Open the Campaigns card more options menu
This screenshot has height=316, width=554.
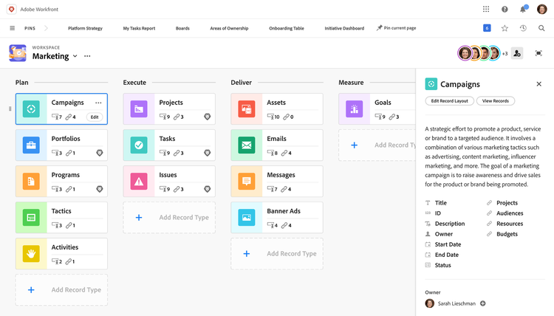(98, 103)
